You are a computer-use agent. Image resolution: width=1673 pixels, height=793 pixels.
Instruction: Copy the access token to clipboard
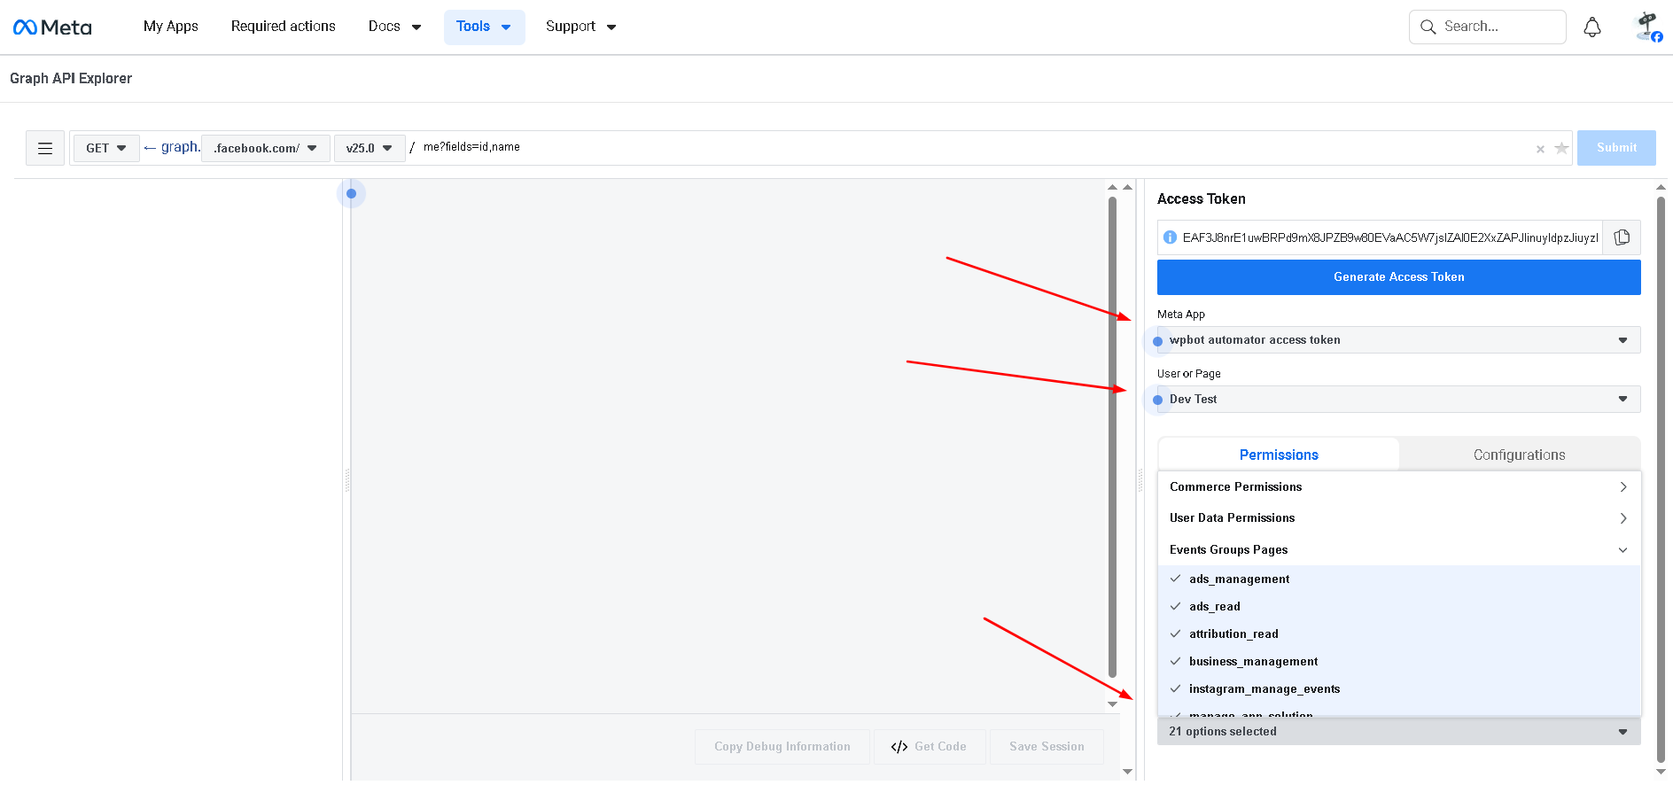point(1622,237)
